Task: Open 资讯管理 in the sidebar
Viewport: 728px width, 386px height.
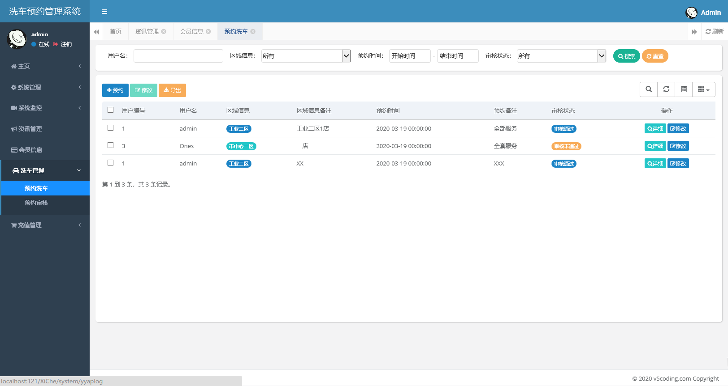Action: [45, 129]
